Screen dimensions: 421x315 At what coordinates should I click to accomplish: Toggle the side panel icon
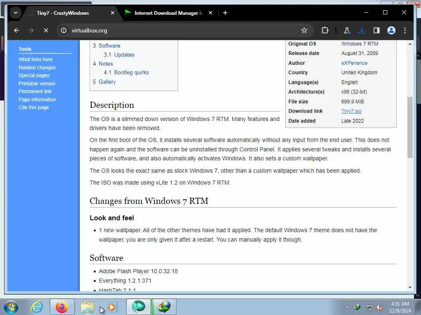(x=377, y=30)
